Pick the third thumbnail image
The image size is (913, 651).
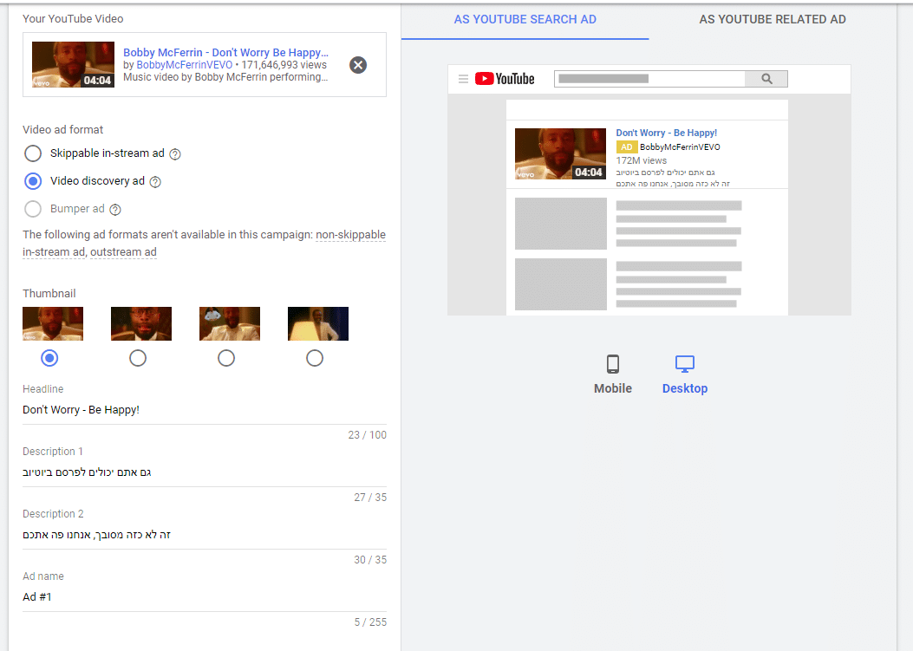230,323
